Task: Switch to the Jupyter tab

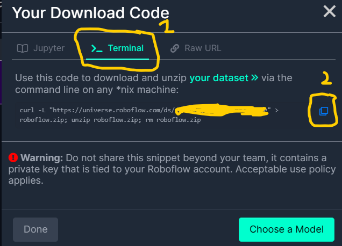Action: (41, 48)
